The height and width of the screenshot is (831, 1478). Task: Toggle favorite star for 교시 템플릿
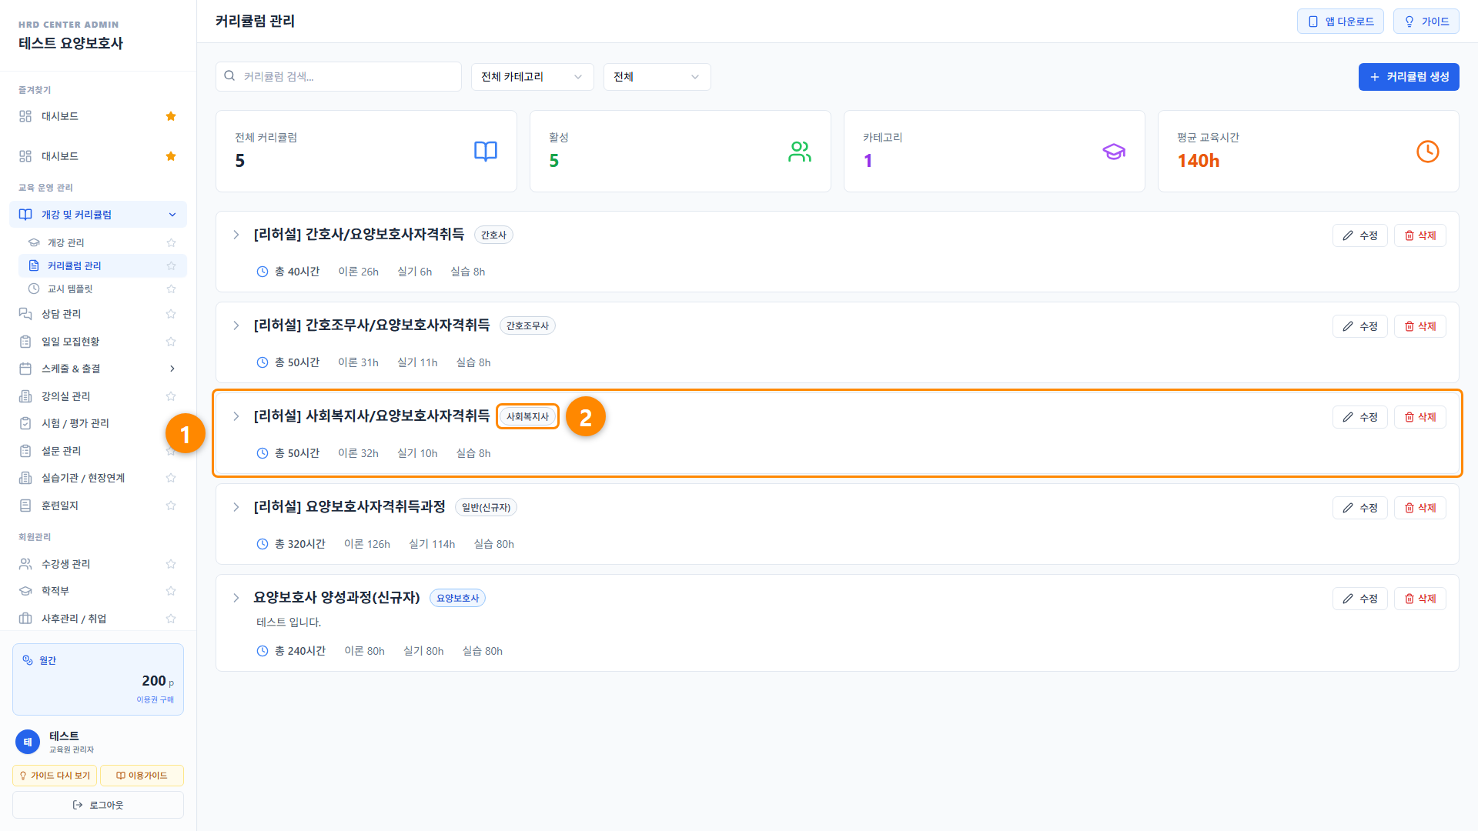pos(171,289)
